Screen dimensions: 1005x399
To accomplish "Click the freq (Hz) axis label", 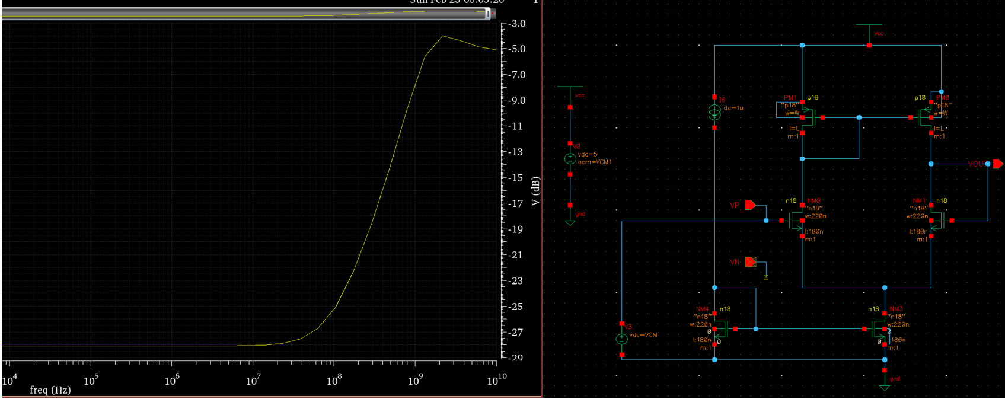I will click(x=50, y=390).
